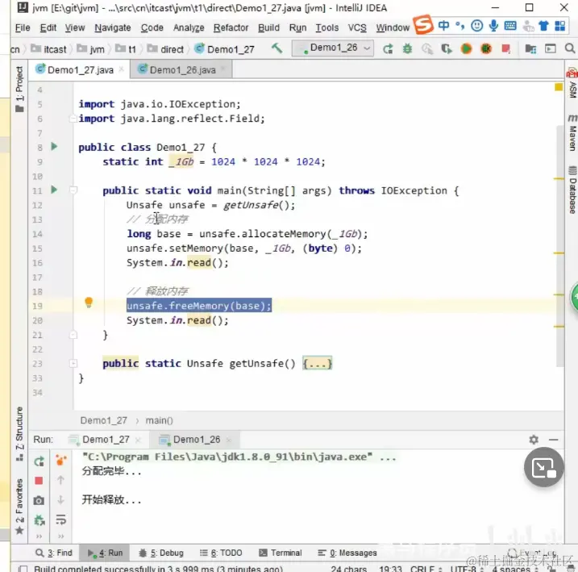Click the Attach Debugger bug icon in Run panel
Image resolution: width=578 pixels, height=572 pixels.
pyautogui.click(x=39, y=520)
